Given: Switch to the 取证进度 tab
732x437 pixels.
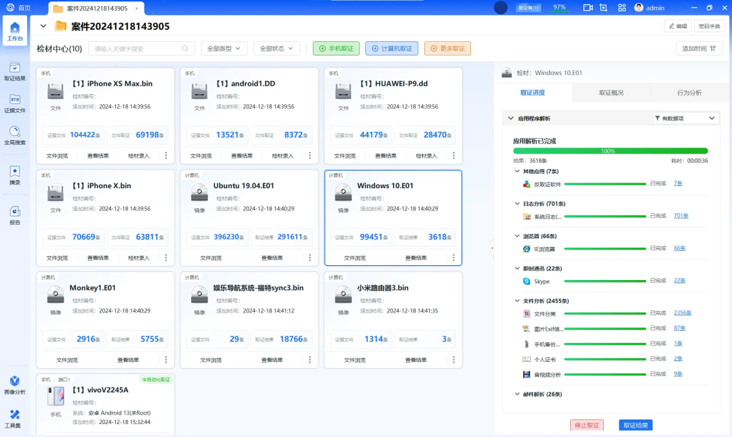Looking at the screenshot, I should (x=533, y=93).
